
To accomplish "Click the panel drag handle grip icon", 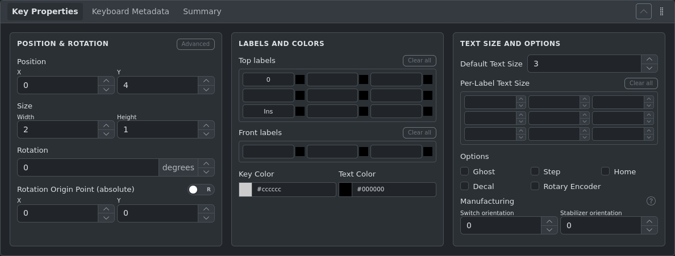I will [661, 11].
